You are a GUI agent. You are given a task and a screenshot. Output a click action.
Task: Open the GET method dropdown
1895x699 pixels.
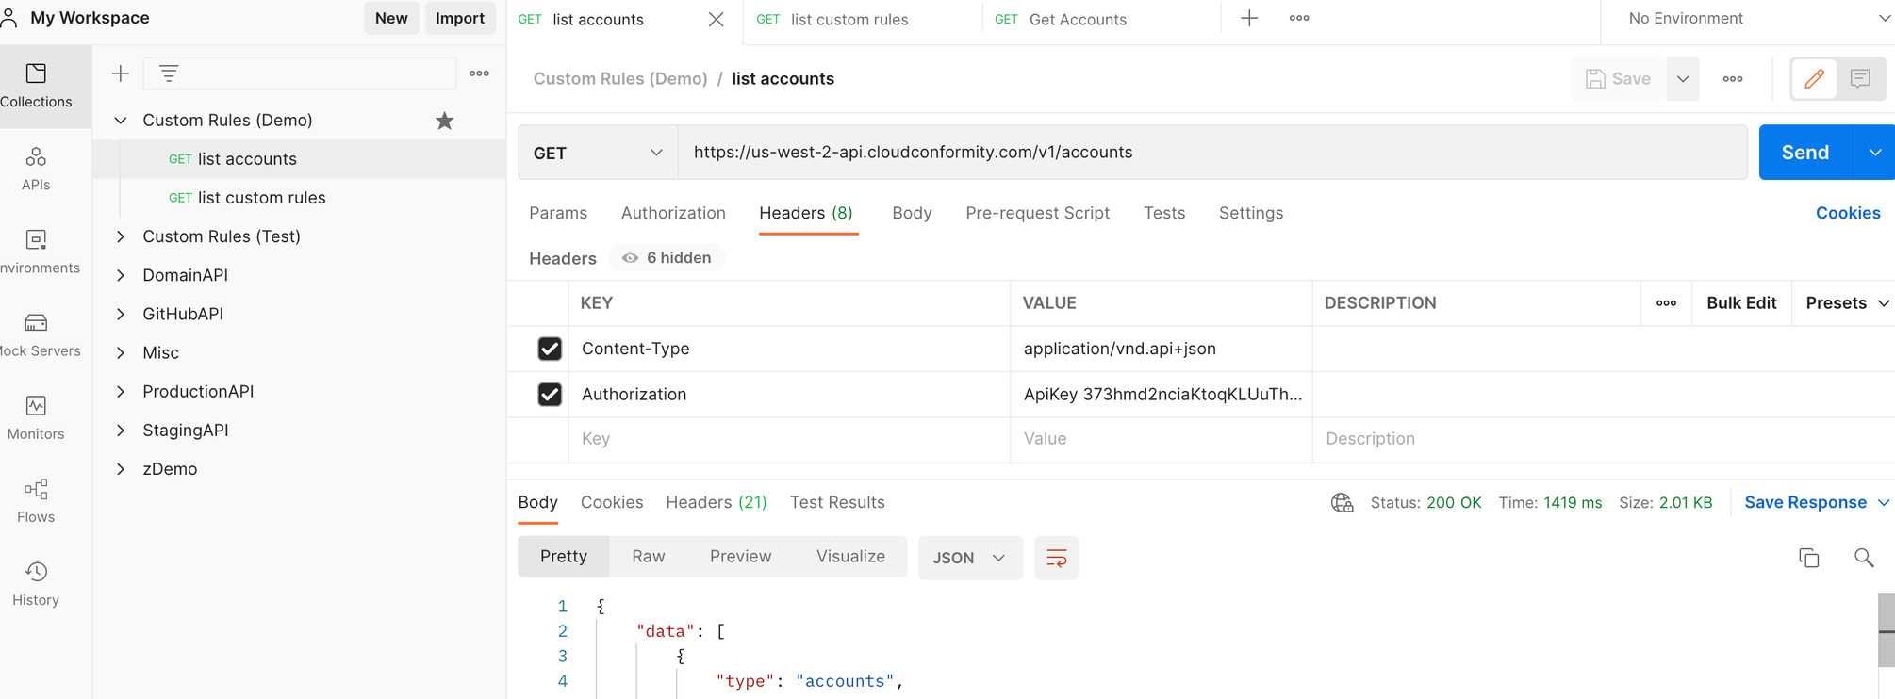point(598,153)
